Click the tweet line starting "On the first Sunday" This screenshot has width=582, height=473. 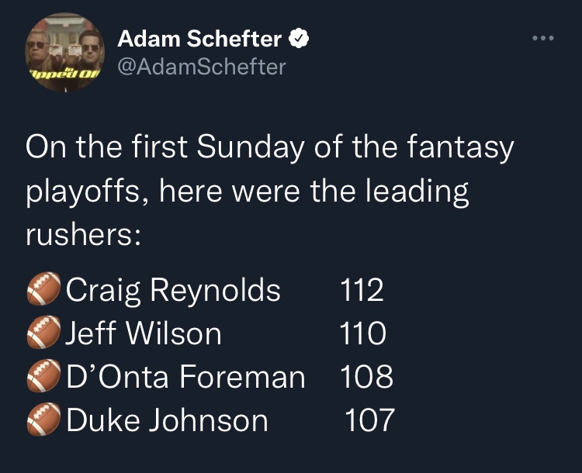click(x=269, y=148)
